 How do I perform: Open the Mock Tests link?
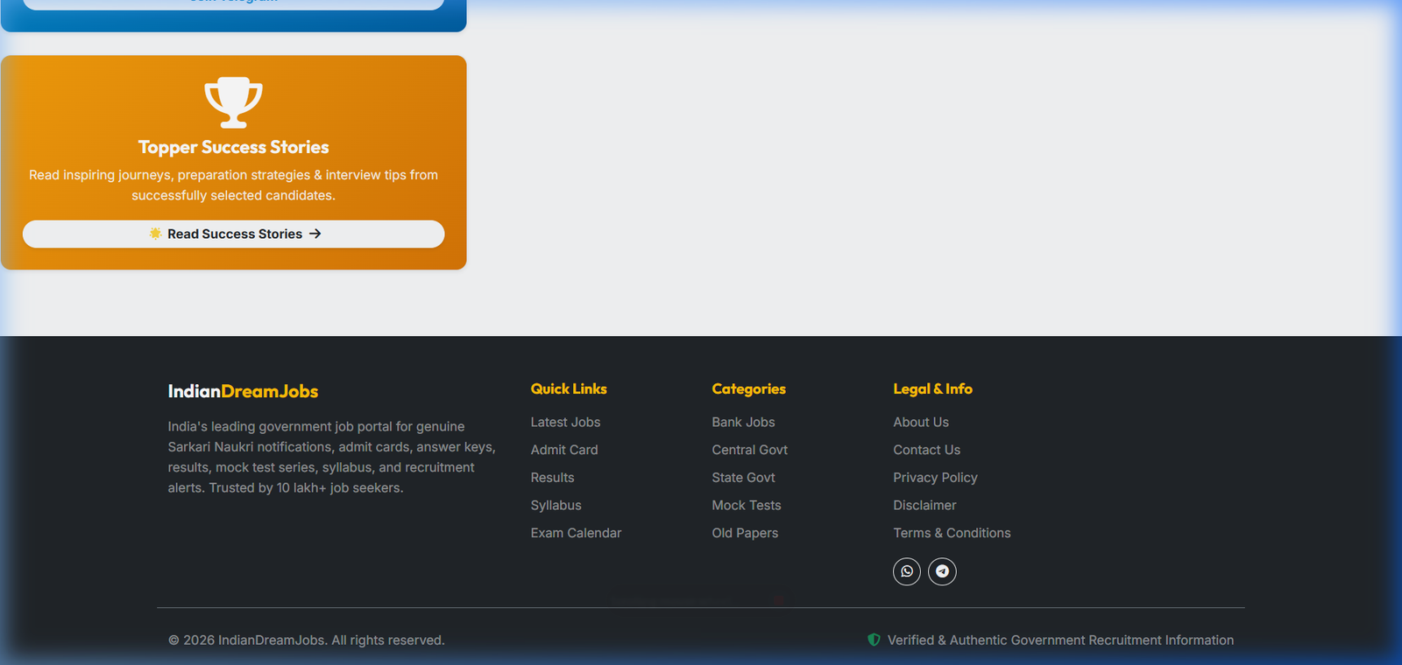point(747,506)
